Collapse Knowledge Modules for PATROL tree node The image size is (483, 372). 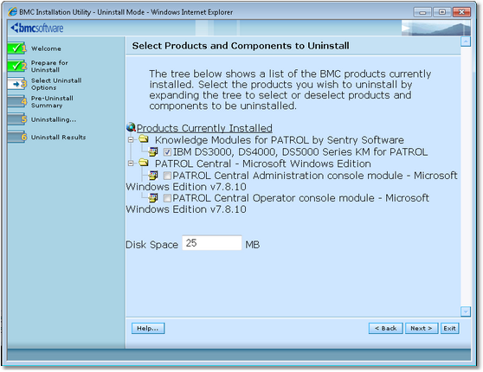click(131, 140)
